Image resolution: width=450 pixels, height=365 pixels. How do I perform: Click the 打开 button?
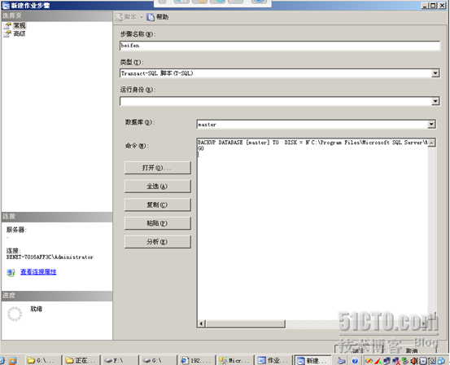pos(157,168)
